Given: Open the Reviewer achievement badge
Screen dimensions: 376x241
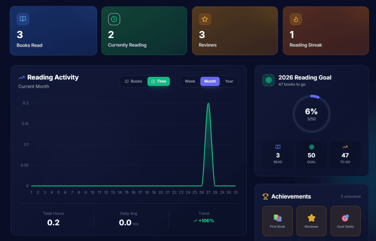Looking at the screenshot, I should (311, 221).
